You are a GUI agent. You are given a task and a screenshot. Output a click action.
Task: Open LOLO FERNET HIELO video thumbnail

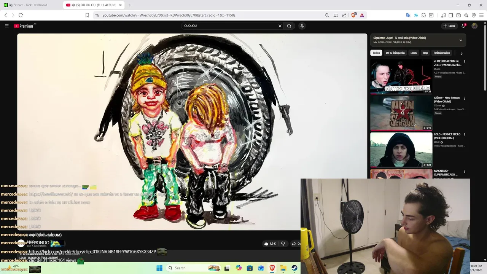pos(401,150)
